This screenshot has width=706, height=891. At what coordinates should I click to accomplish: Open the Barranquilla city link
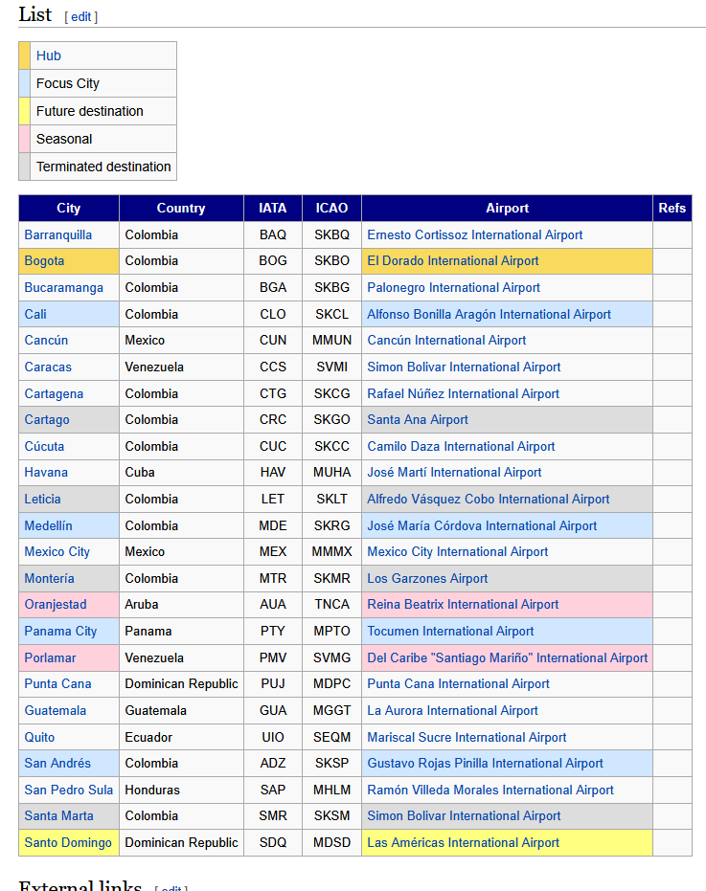click(x=58, y=234)
